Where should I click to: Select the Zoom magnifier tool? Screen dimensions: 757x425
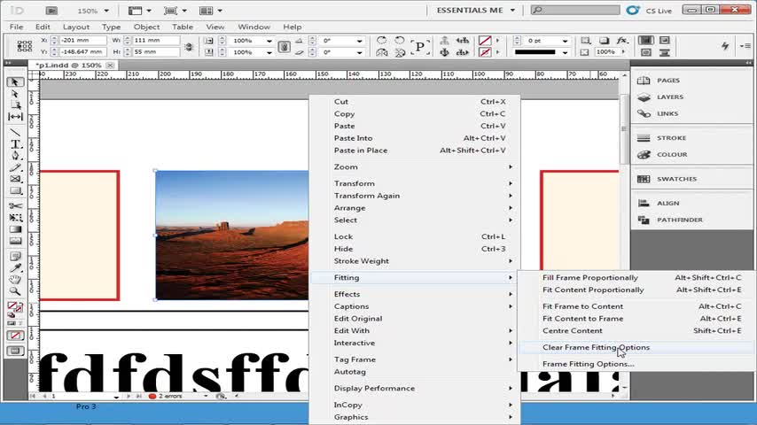tap(15, 291)
